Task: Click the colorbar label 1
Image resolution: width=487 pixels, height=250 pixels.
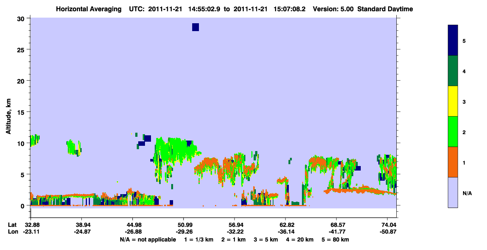Action: pyautogui.click(x=464, y=162)
